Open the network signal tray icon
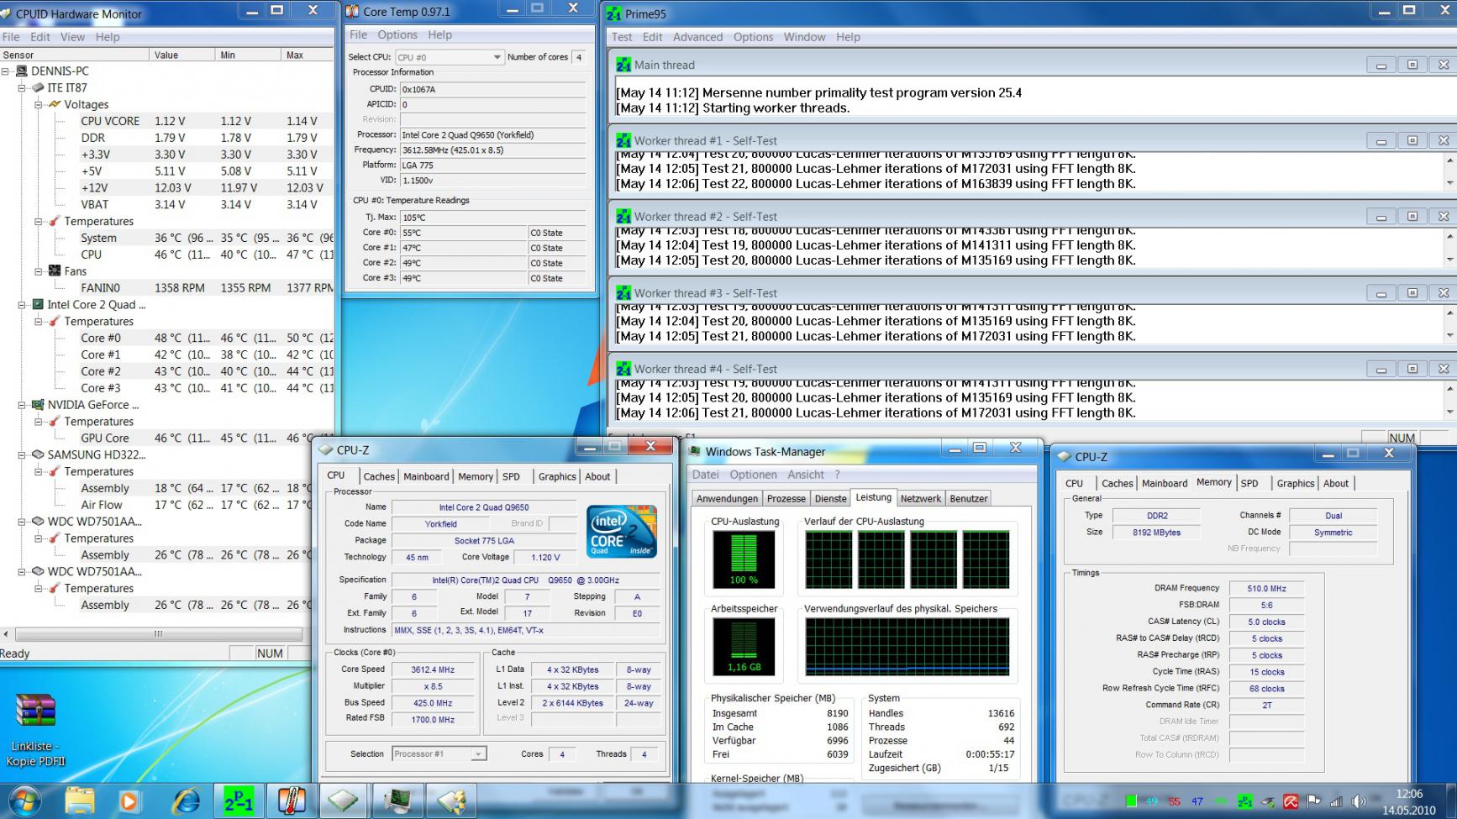The image size is (1457, 819). [x=1336, y=801]
